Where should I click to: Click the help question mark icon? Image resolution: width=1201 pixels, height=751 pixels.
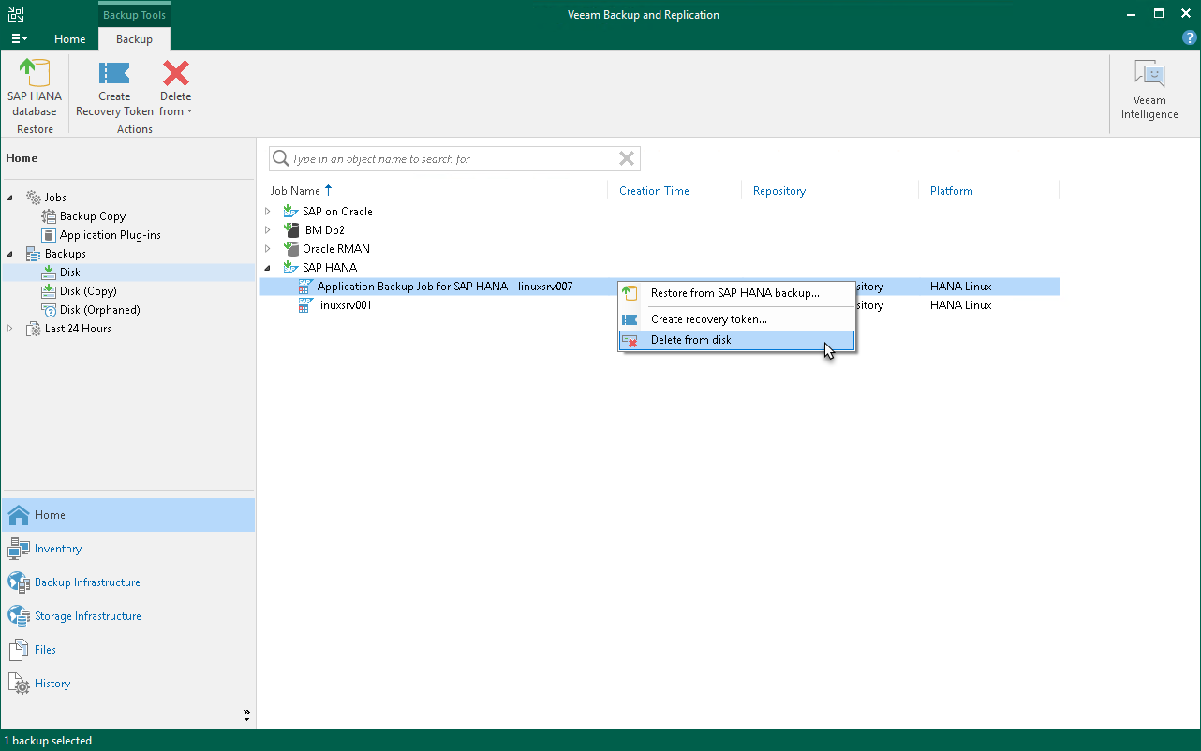pyautogui.click(x=1190, y=38)
